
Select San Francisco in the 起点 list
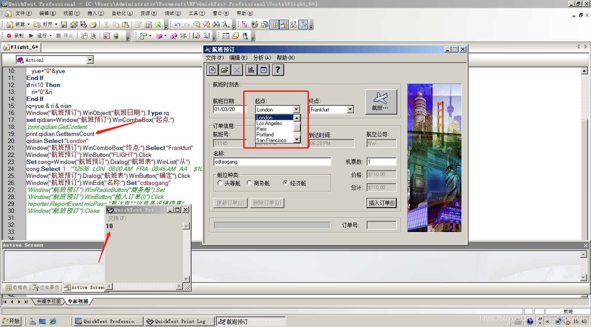click(274, 140)
